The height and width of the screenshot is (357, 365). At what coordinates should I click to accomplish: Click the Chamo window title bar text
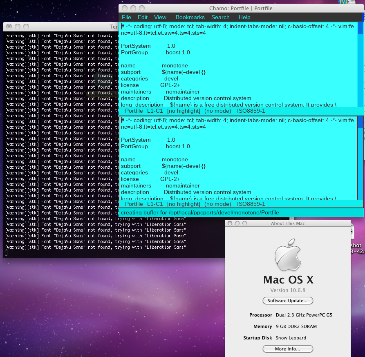click(241, 8)
